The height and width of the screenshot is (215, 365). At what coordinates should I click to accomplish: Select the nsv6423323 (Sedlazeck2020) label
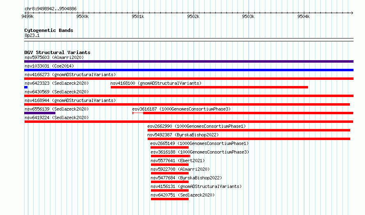pyautogui.click(x=57, y=83)
